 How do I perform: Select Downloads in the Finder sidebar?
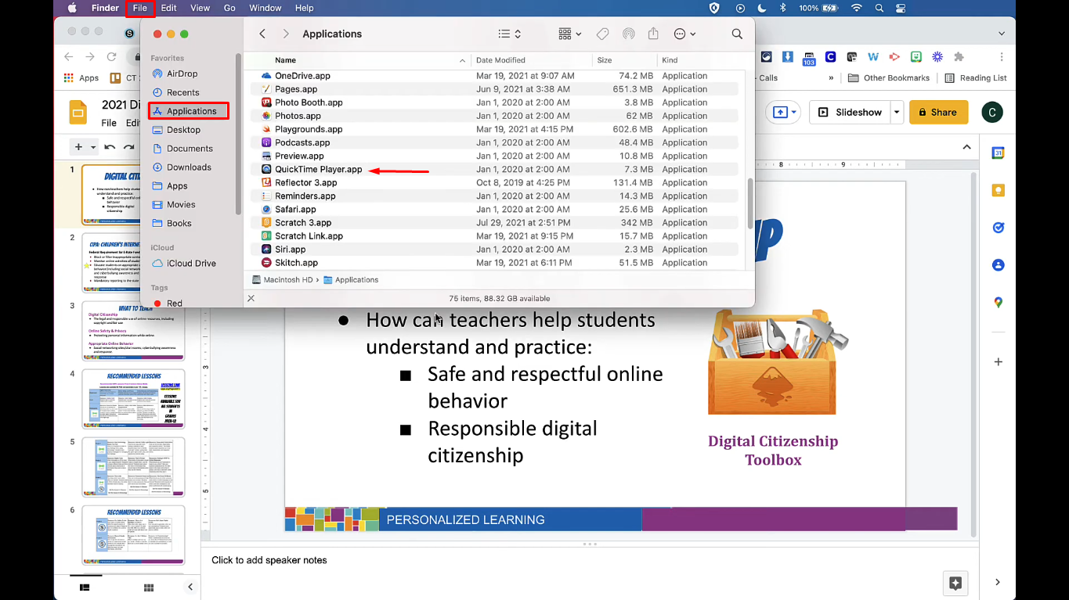click(189, 167)
